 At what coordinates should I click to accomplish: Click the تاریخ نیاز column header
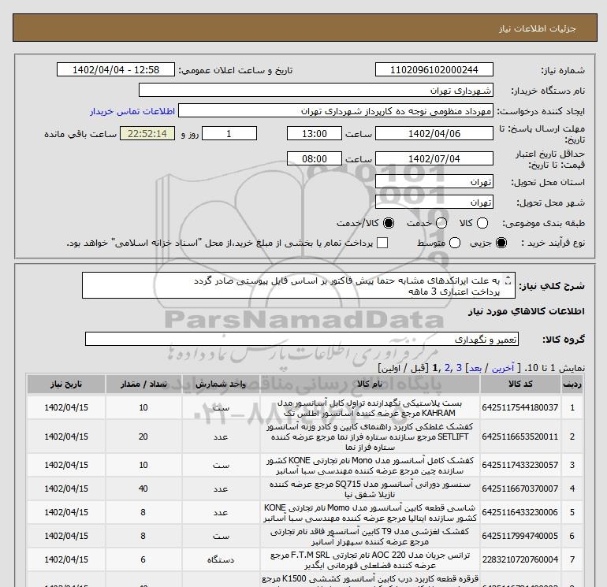tap(66, 385)
